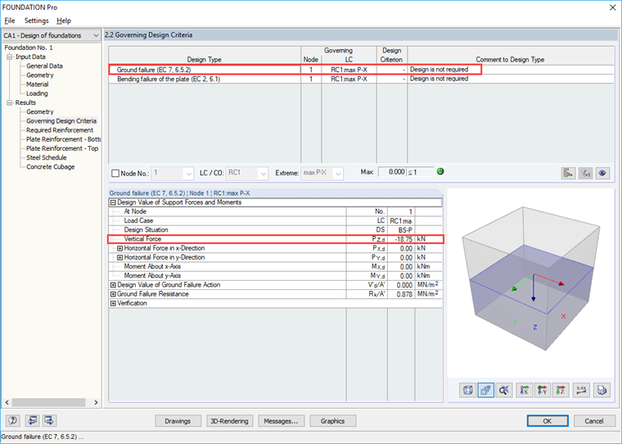This screenshot has width=622, height=444.
Task: Collapse the Results tree node
Action: pos(10,102)
